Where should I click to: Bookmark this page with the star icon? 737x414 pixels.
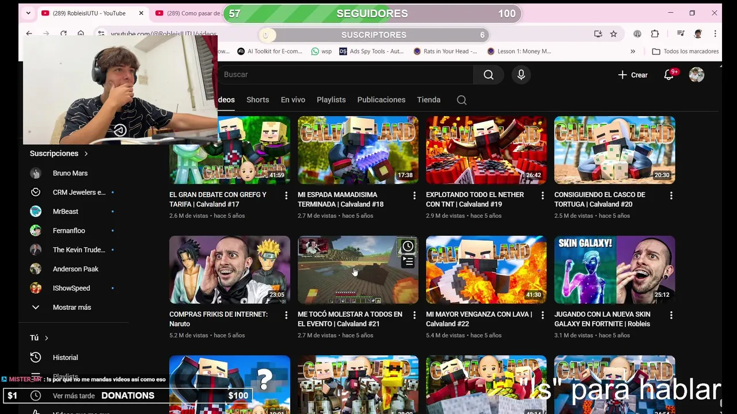[614, 34]
